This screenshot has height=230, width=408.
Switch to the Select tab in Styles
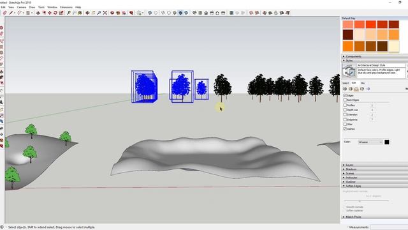tap(346, 83)
